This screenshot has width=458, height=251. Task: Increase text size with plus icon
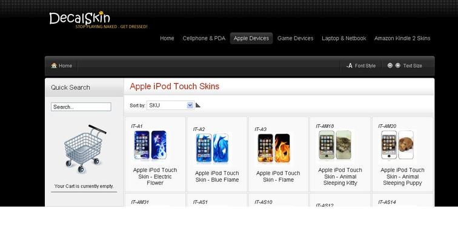click(x=398, y=65)
